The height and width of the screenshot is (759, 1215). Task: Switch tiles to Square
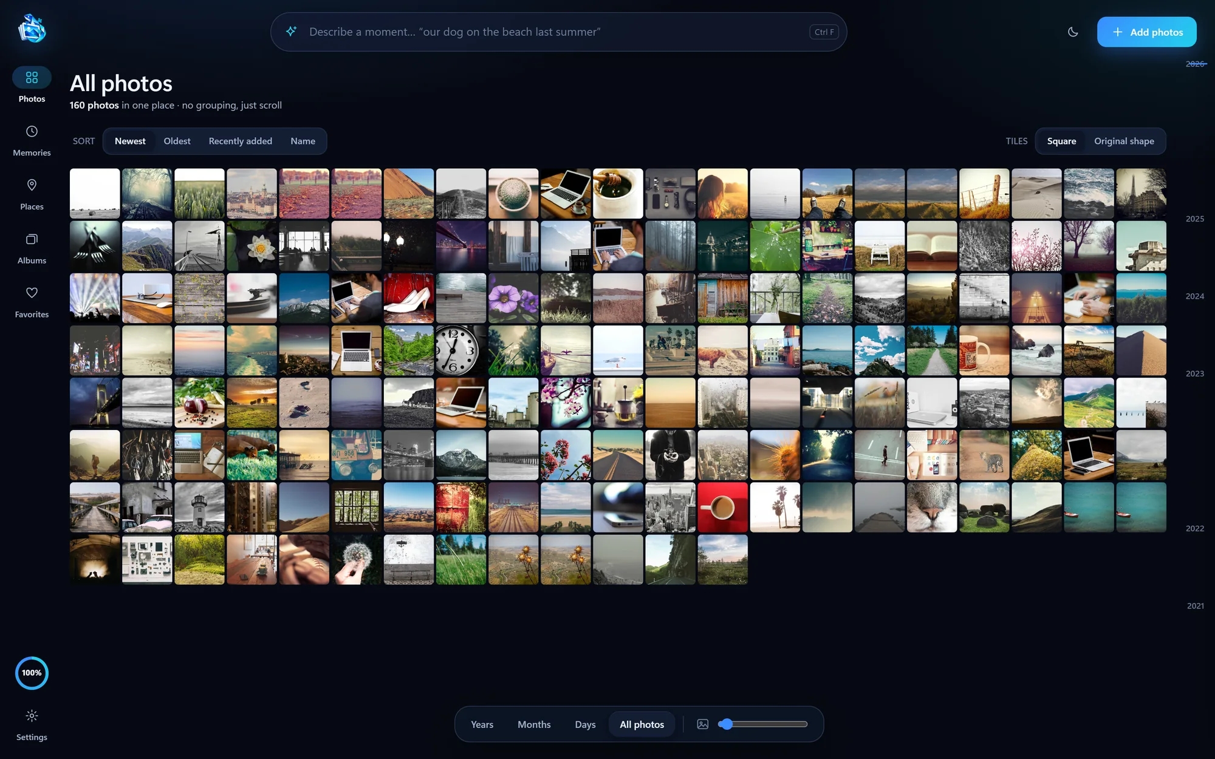[x=1061, y=141]
